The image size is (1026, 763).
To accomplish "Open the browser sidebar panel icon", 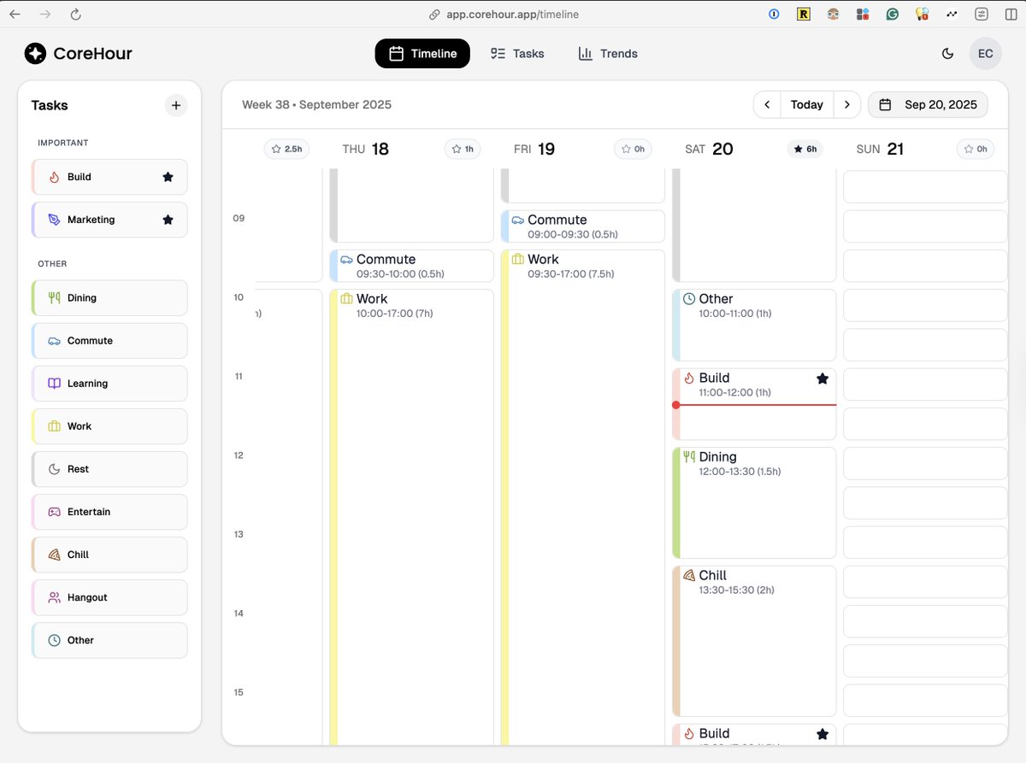I will click(1011, 14).
